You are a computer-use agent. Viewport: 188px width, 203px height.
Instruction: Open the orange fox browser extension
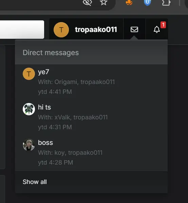tap(129, 2)
